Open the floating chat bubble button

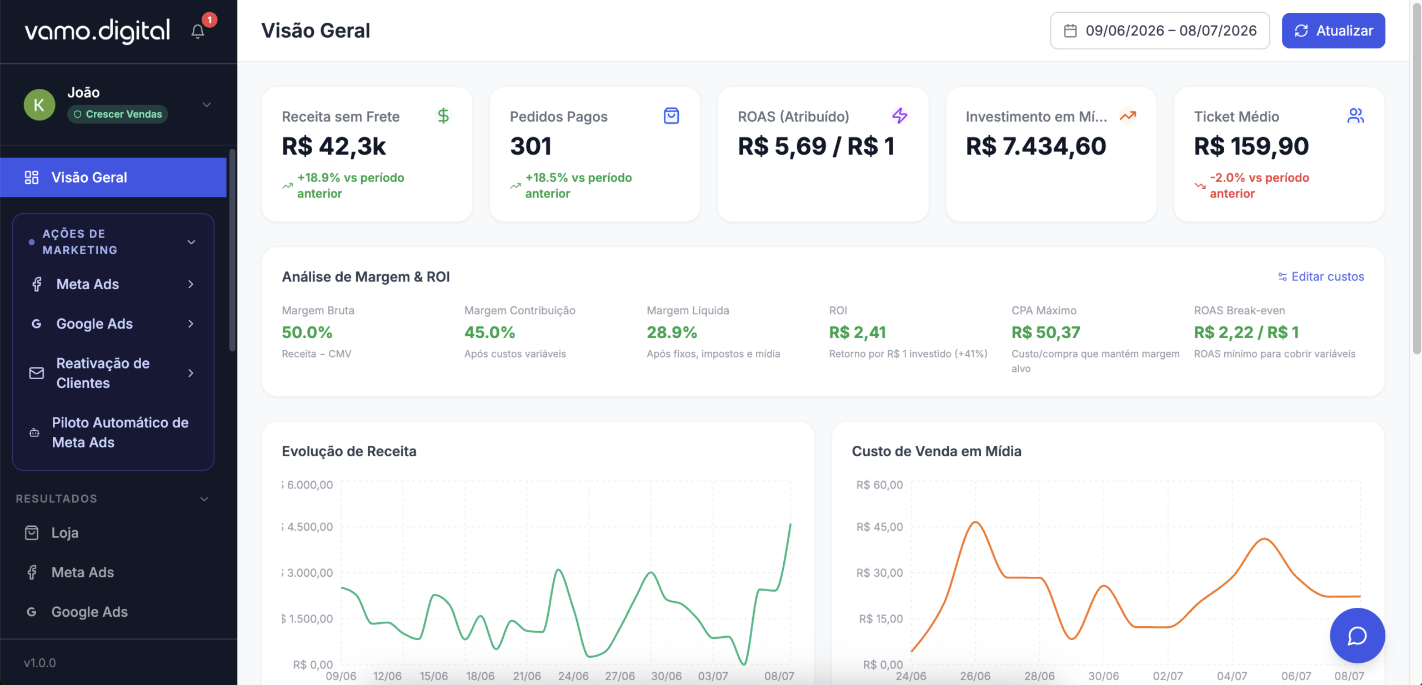tap(1356, 636)
